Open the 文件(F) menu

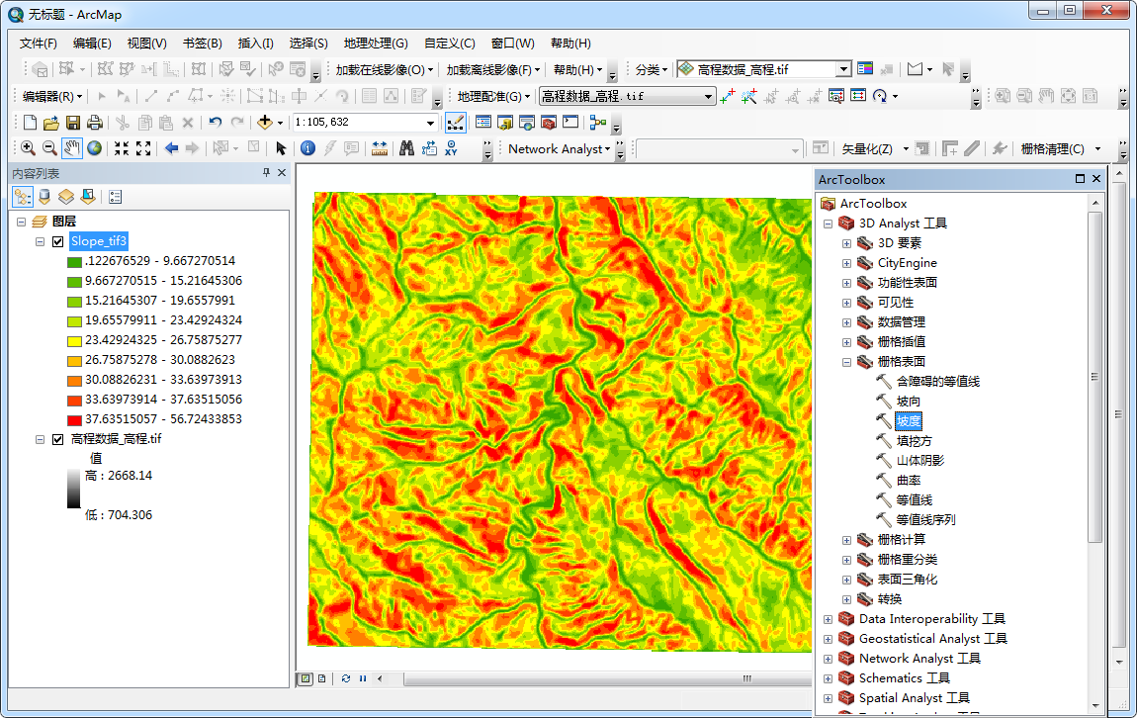pyautogui.click(x=38, y=44)
